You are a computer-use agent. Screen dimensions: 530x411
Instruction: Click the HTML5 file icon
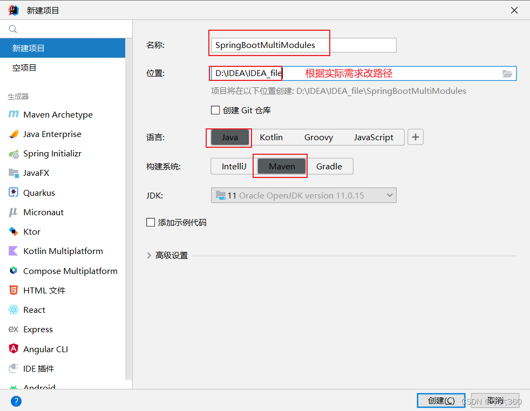pyautogui.click(x=13, y=290)
